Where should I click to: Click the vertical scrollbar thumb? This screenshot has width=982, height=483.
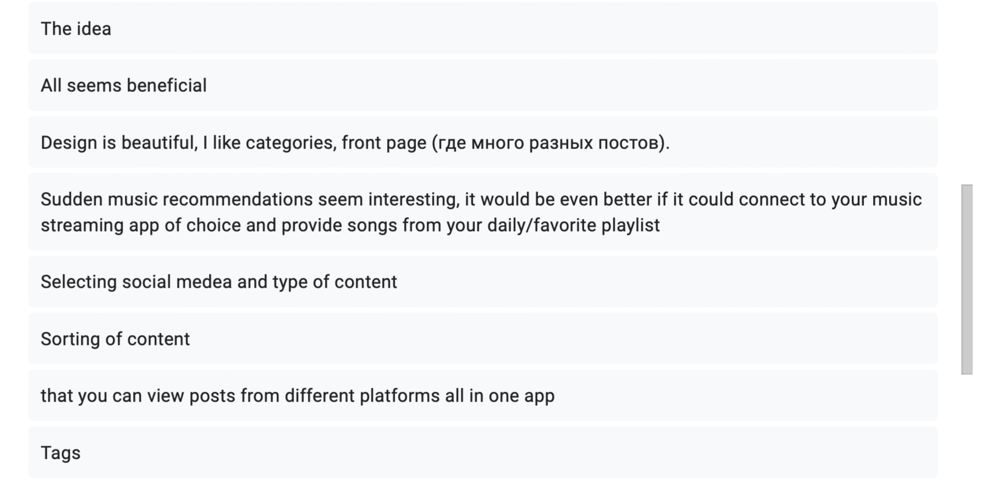[x=967, y=279]
